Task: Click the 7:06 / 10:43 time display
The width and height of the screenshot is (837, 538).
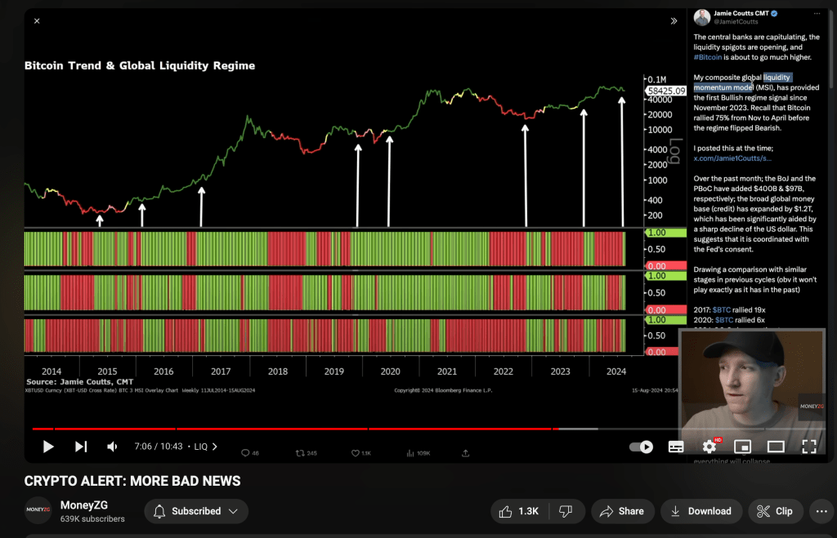Action: (159, 447)
